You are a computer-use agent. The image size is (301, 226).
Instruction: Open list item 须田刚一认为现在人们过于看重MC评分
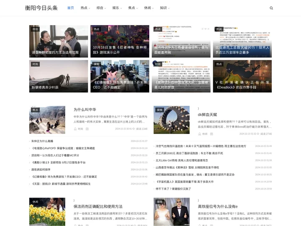(55, 155)
